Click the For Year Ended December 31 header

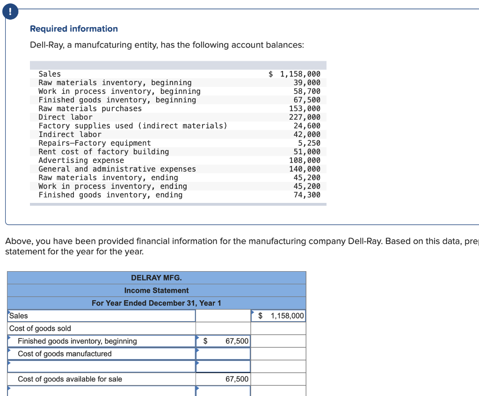(157, 303)
